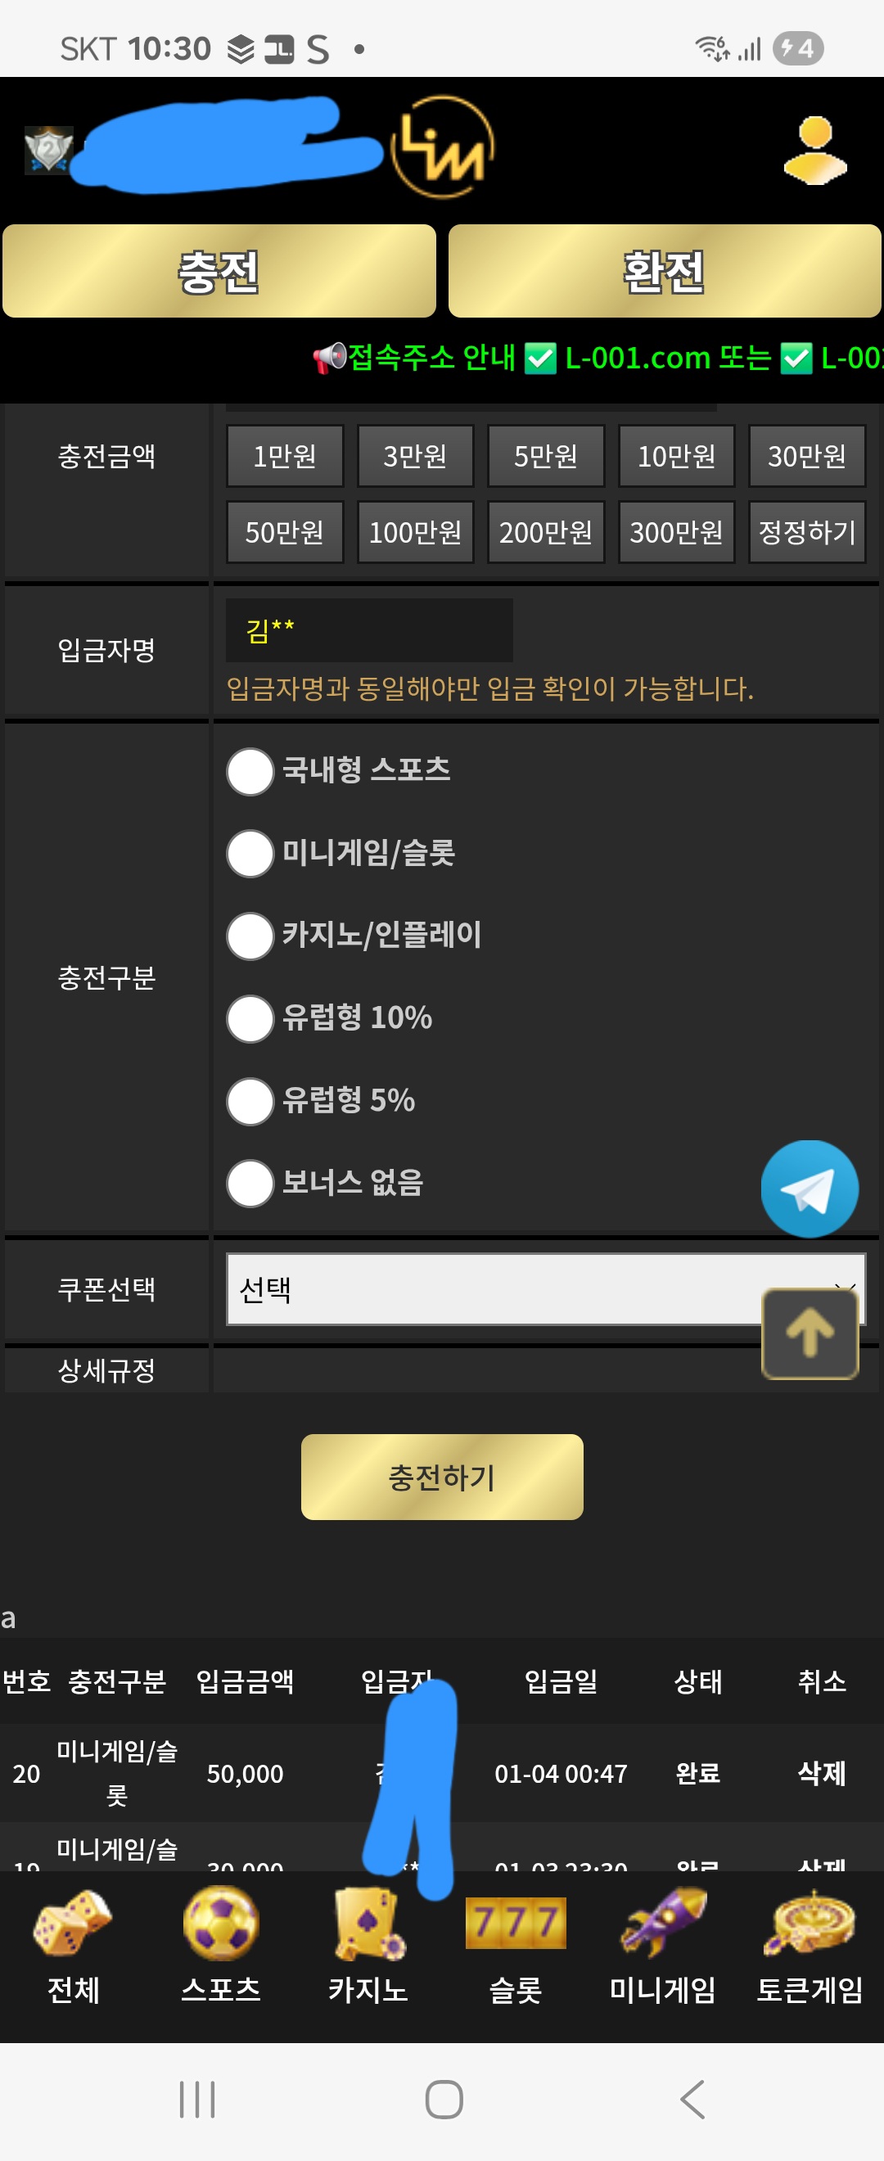The image size is (884, 2161).
Task: Tap the 카지노 playing cards icon
Action: tap(368, 1925)
